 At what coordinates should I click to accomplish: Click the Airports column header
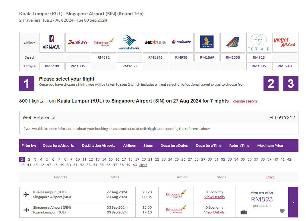pos(60,177)
